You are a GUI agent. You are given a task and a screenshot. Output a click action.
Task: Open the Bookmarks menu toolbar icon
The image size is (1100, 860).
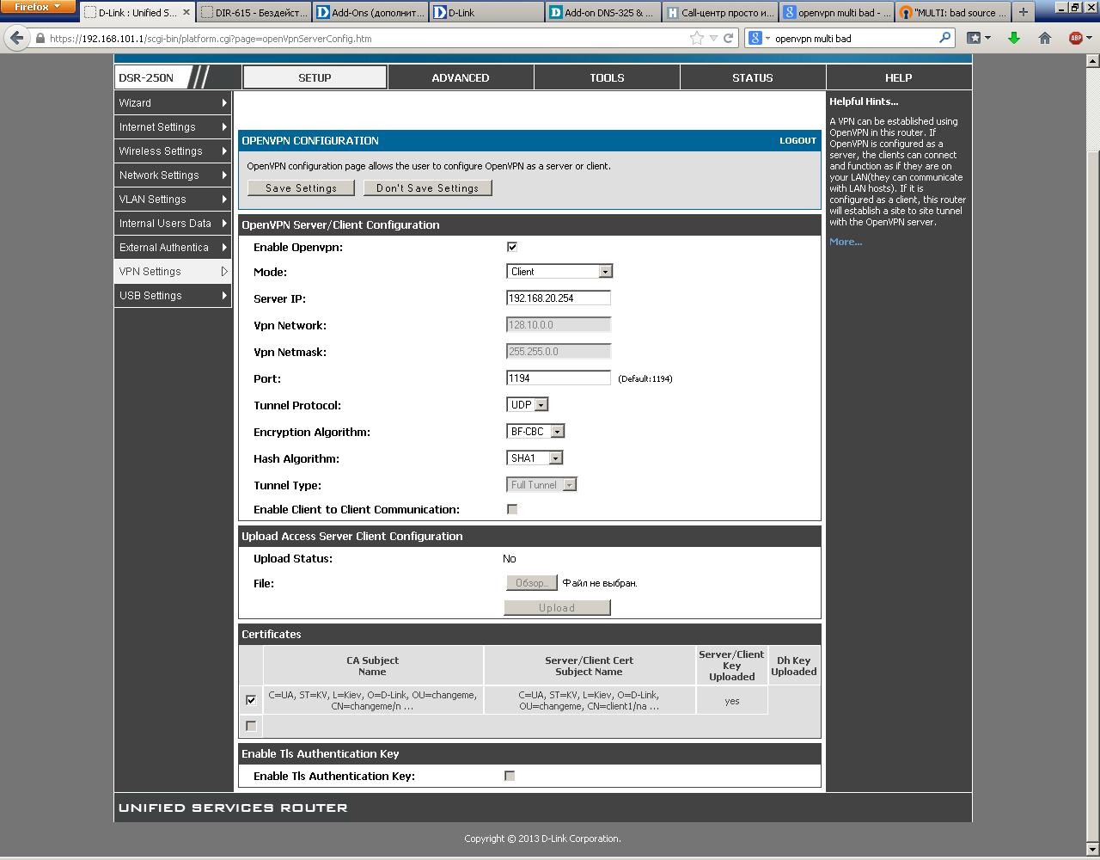click(978, 38)
